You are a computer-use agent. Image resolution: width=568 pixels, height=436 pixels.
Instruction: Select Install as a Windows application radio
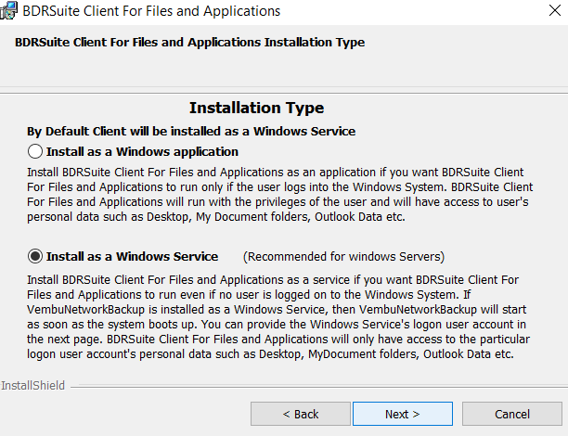tap(35, 151)
